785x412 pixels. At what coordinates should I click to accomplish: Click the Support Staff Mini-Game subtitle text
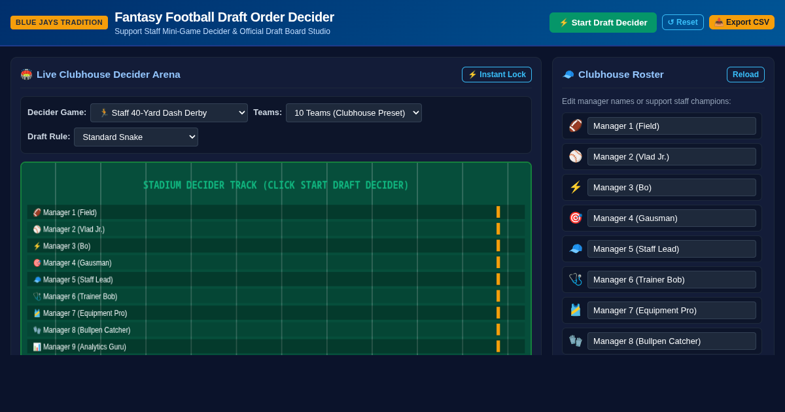(x=222, y=31)
